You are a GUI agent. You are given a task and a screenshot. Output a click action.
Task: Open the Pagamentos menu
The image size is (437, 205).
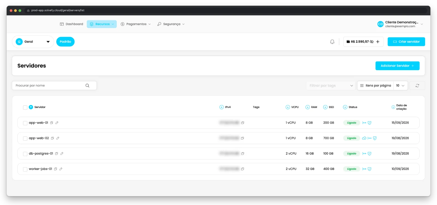[x=136, y=24]
